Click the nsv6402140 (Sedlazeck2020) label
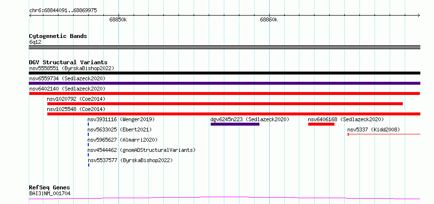 pyautogui.click(x=67, y=89)
